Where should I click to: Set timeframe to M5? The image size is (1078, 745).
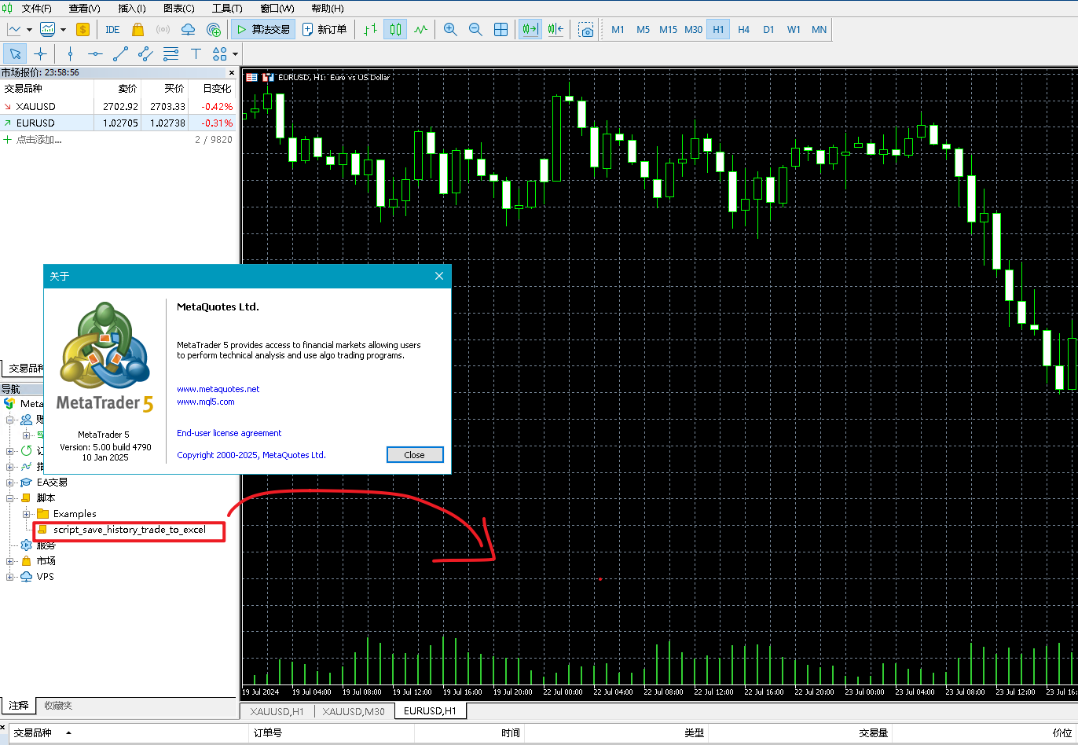643,30
